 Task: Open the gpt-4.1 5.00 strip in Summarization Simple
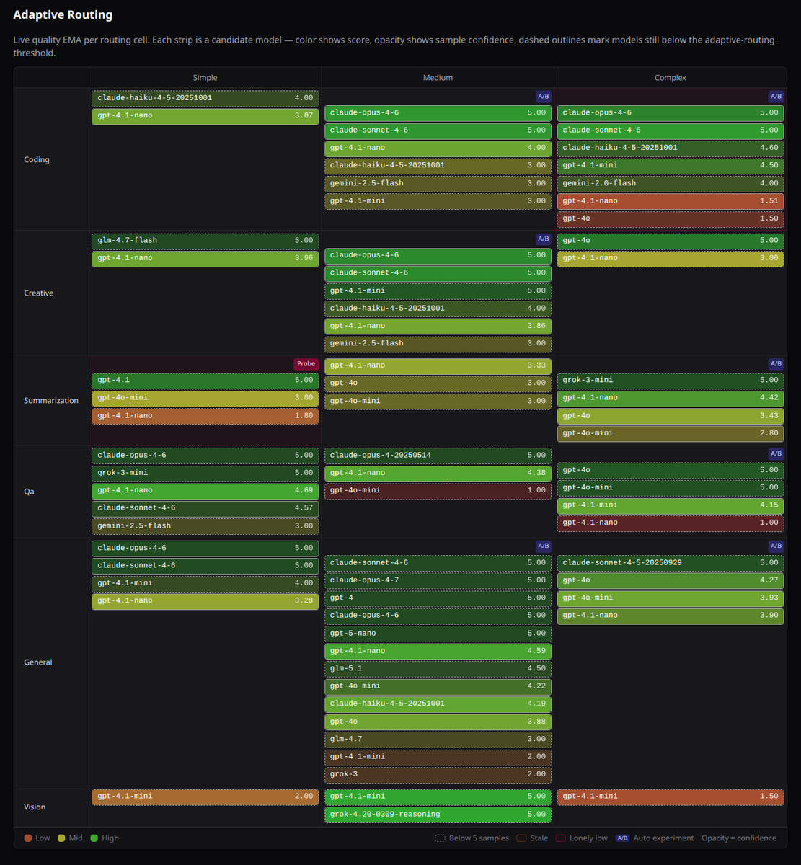point(205,381)
